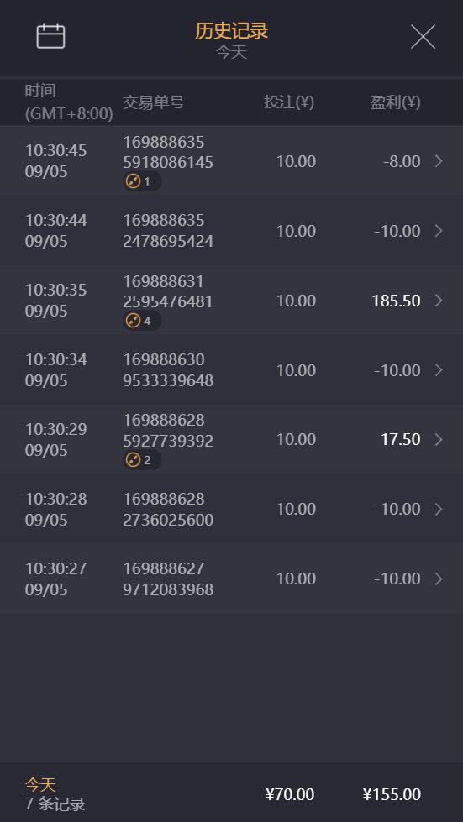Expand the 10:30:28 record arrow
The image size is (463, 822).
click(439, 509)
